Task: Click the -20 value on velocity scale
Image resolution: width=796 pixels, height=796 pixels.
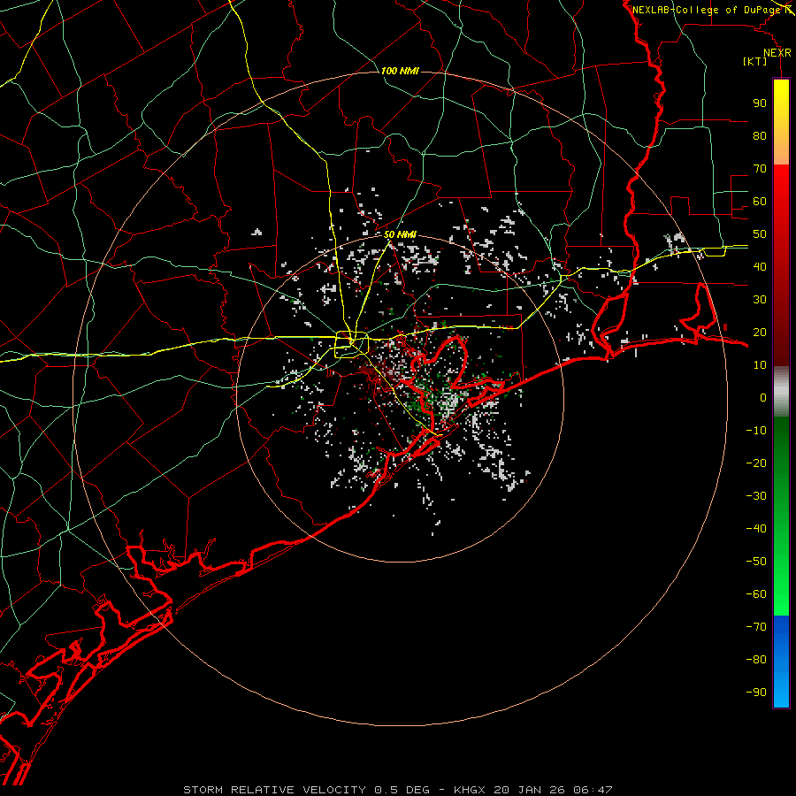Action: pyautogui.click(x=756, y=463)
